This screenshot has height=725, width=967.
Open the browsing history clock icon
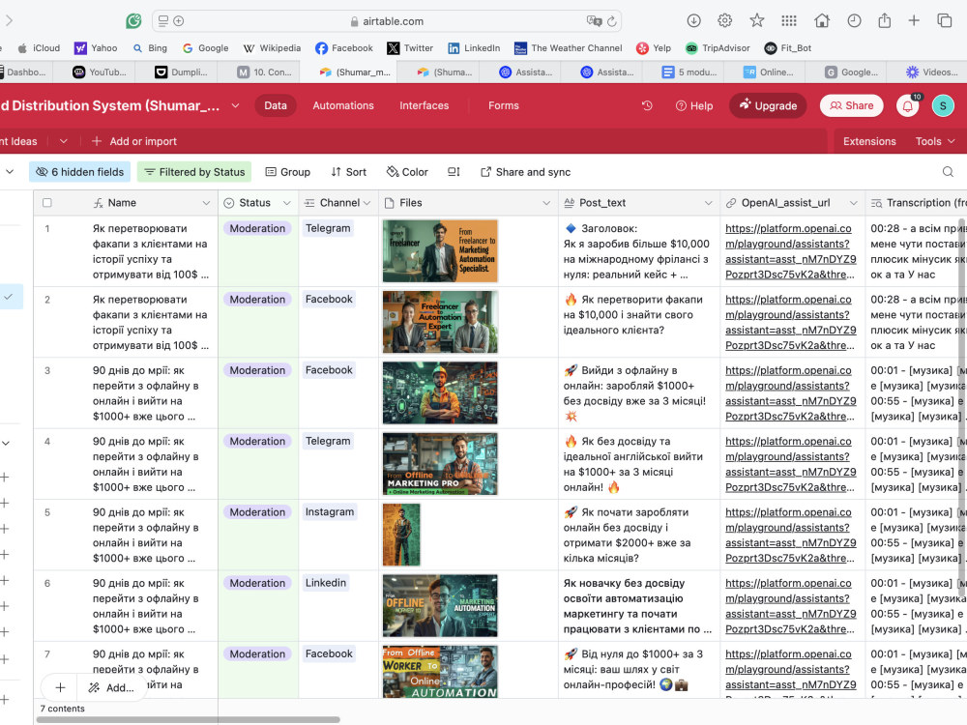pyautogui.click(x=854, y=21)
